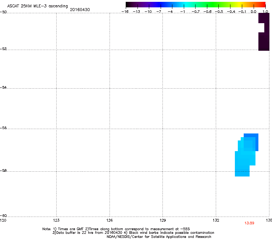
Task: Click the -54 latitude axis label
Action: [3, 88]
